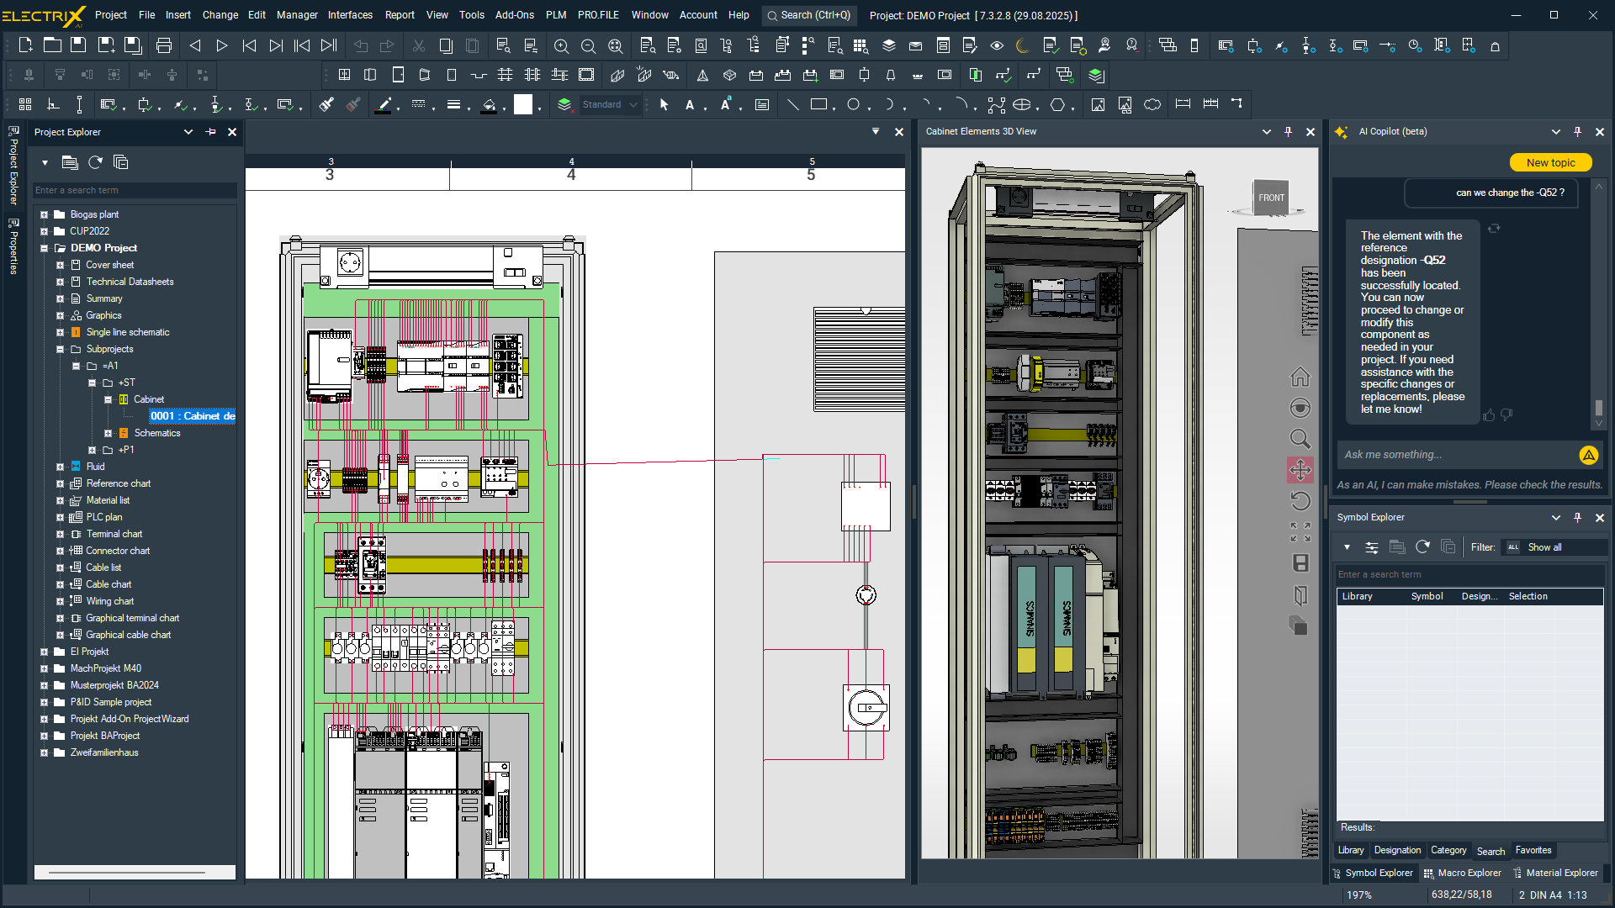Screen dimensions: 1615x908
Task: Click the send message icon in AI Copilot
Action: (x=1588, y=455)
